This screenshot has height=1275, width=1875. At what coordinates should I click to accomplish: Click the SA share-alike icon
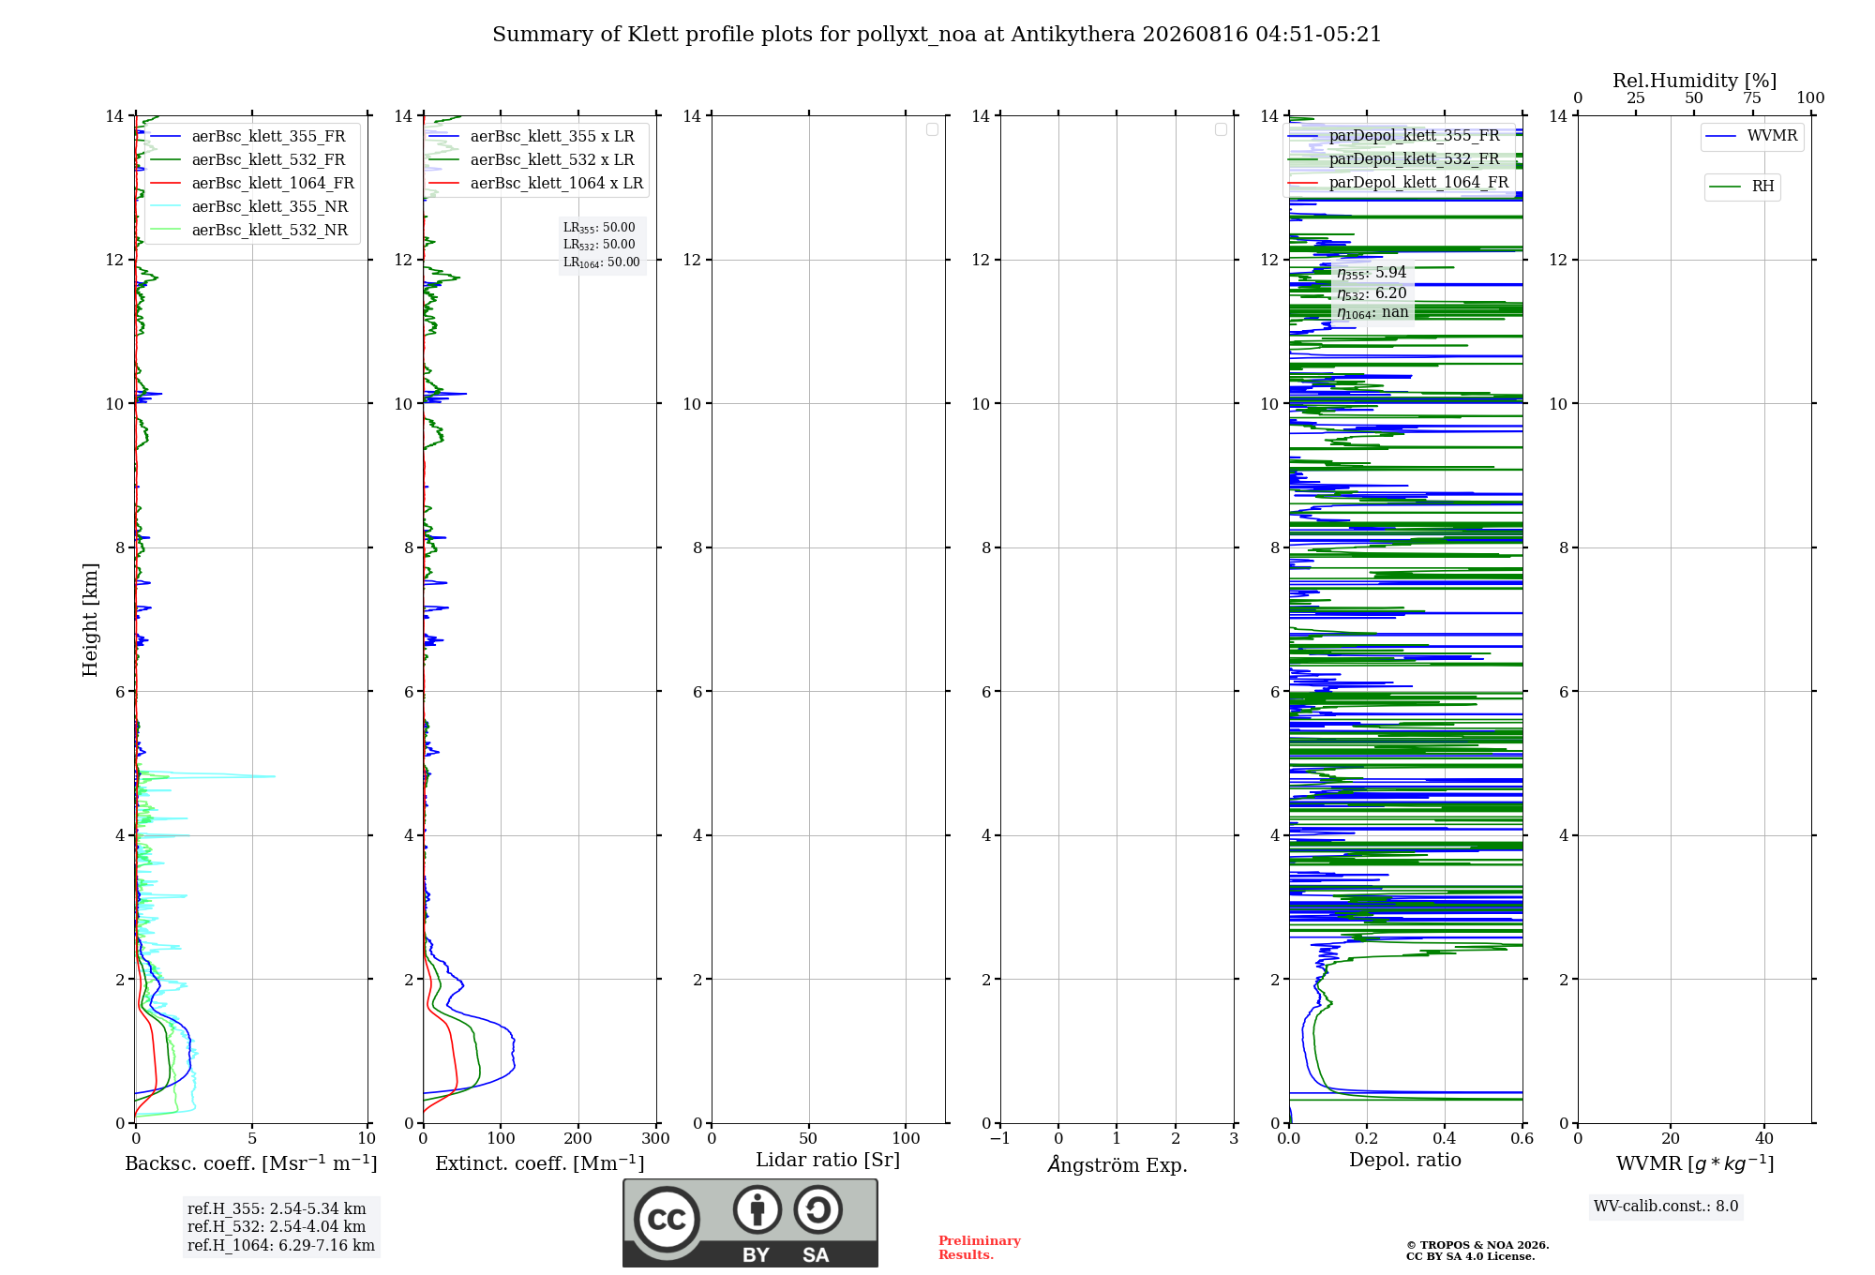[817, 1209]
